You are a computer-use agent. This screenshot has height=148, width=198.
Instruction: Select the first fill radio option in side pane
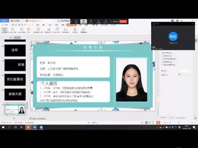pos(163,53)
